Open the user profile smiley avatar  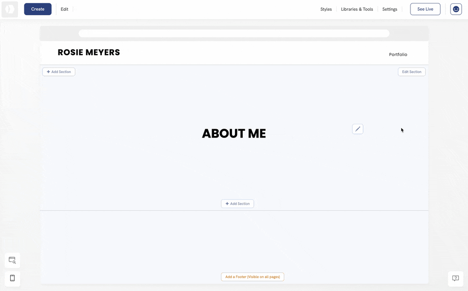(456, 9)
